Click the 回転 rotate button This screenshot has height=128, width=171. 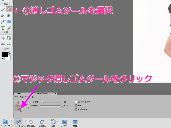(x=53, y=123)
